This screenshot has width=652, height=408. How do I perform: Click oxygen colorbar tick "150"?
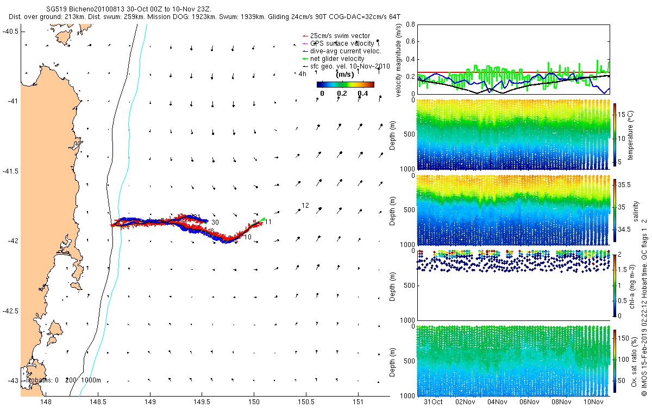pyautogui.click(x=624, y=339)
